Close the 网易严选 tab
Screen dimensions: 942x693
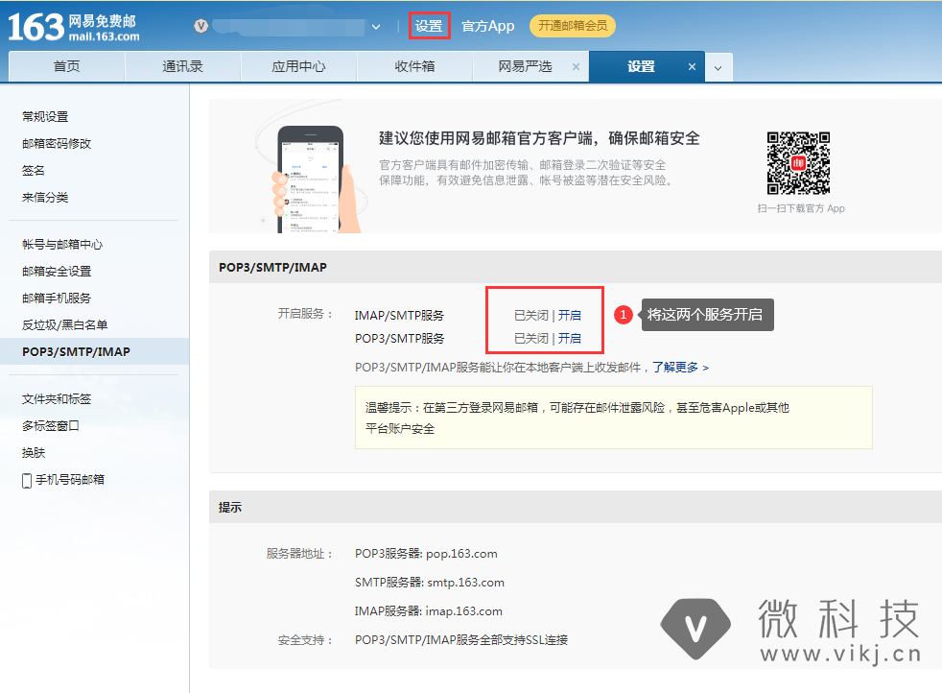[x=576, y=67]
